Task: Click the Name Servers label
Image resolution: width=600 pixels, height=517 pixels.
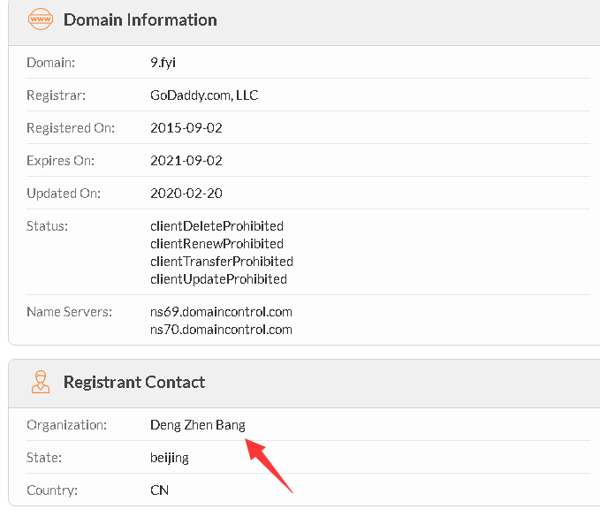Action: coord(70,312)
